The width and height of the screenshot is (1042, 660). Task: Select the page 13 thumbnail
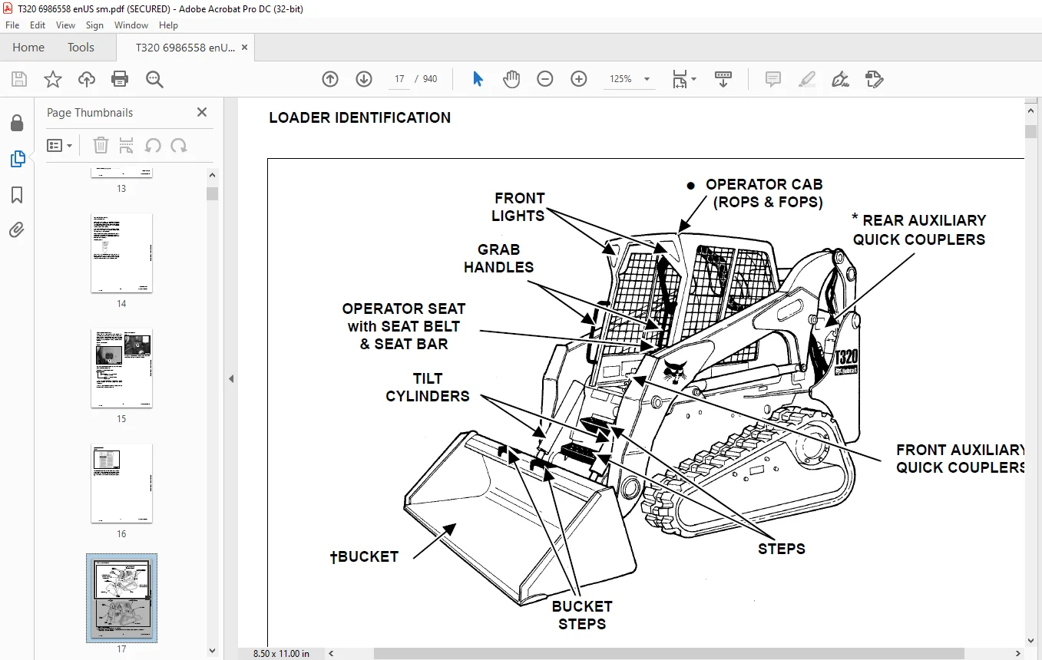coord(121,173)
